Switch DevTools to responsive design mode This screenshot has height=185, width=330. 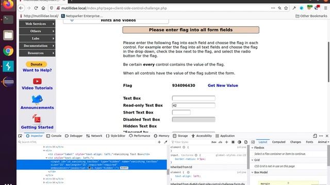315,136
